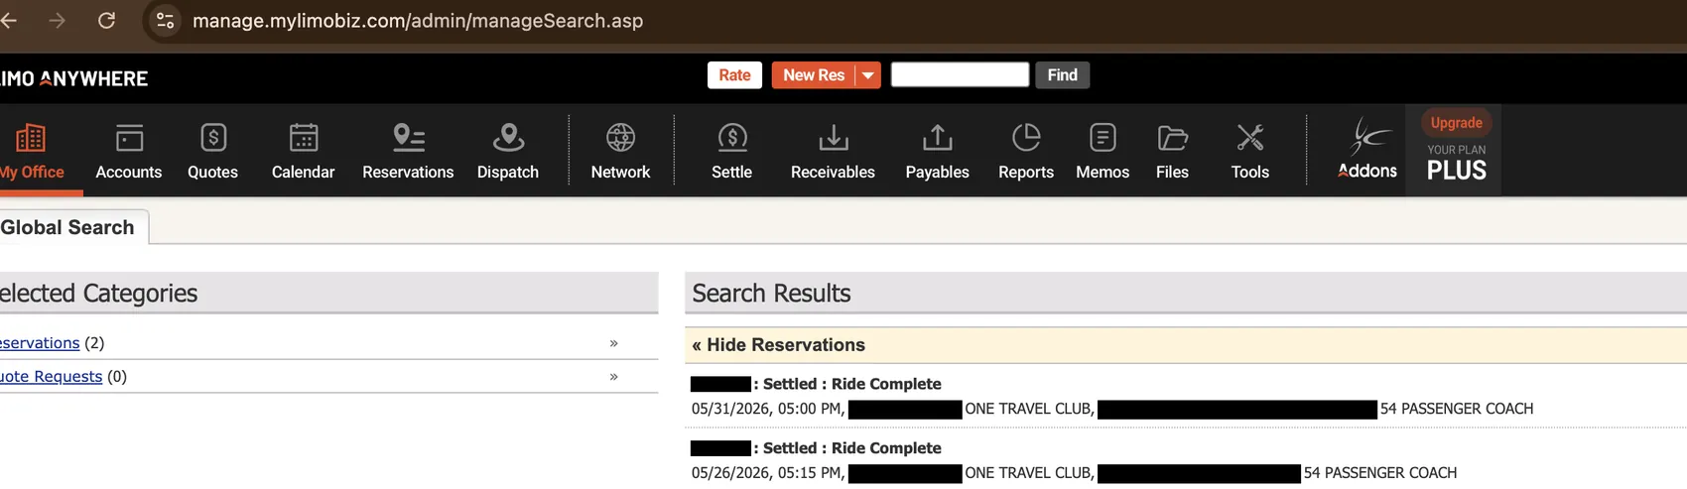The image size is (1687, 489).
Task: Open the Tools section
Action: [x=1250, y=151]
